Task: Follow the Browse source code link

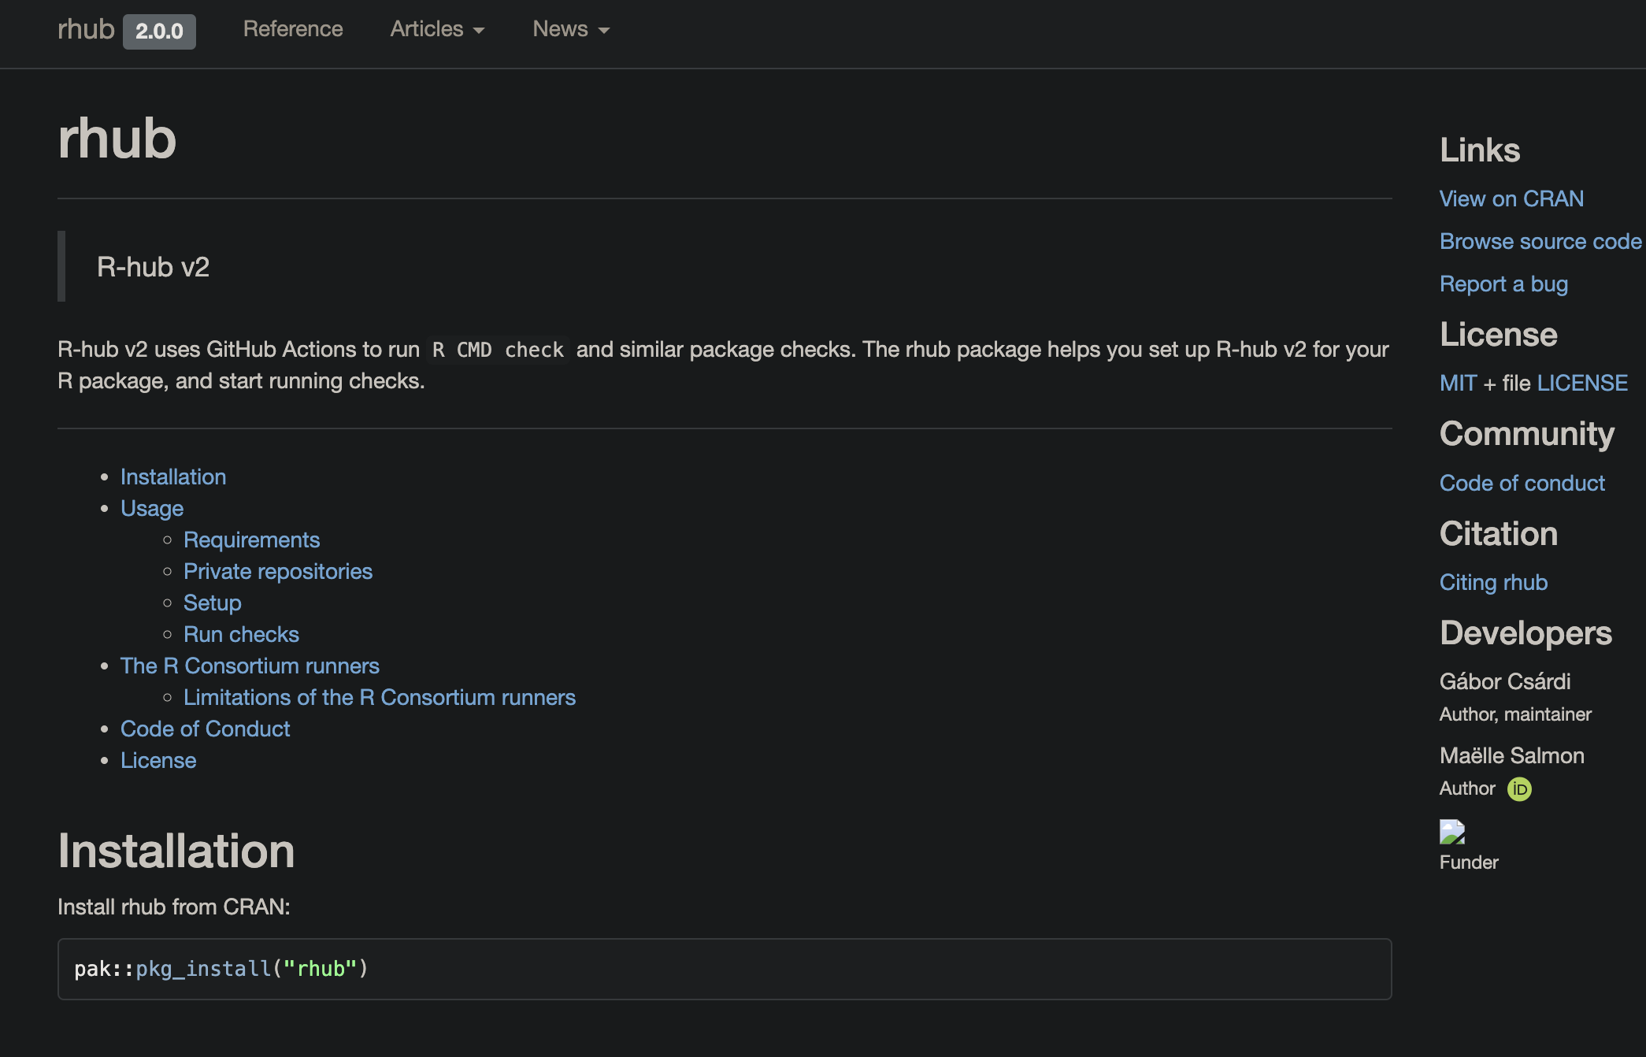Action: 1540,241
